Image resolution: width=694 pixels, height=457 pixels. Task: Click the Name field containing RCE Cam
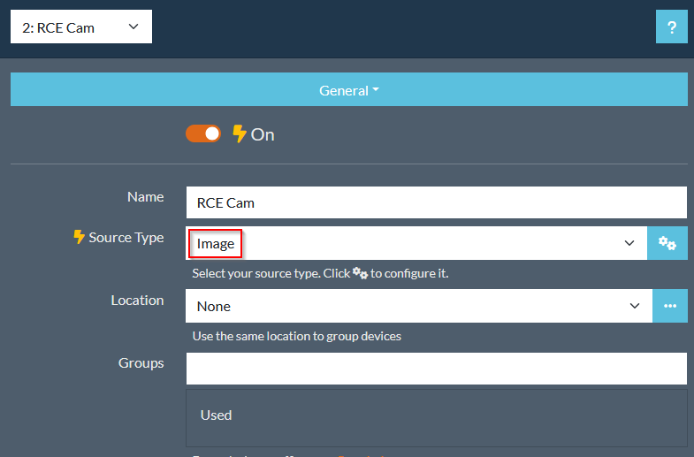[436, 202]
